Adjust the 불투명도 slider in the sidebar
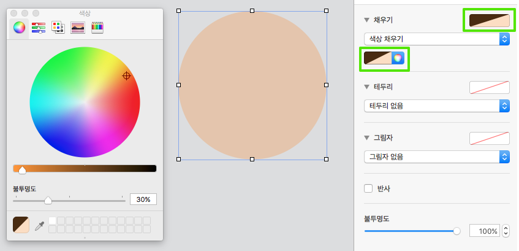519x251 pixels. 456,231
